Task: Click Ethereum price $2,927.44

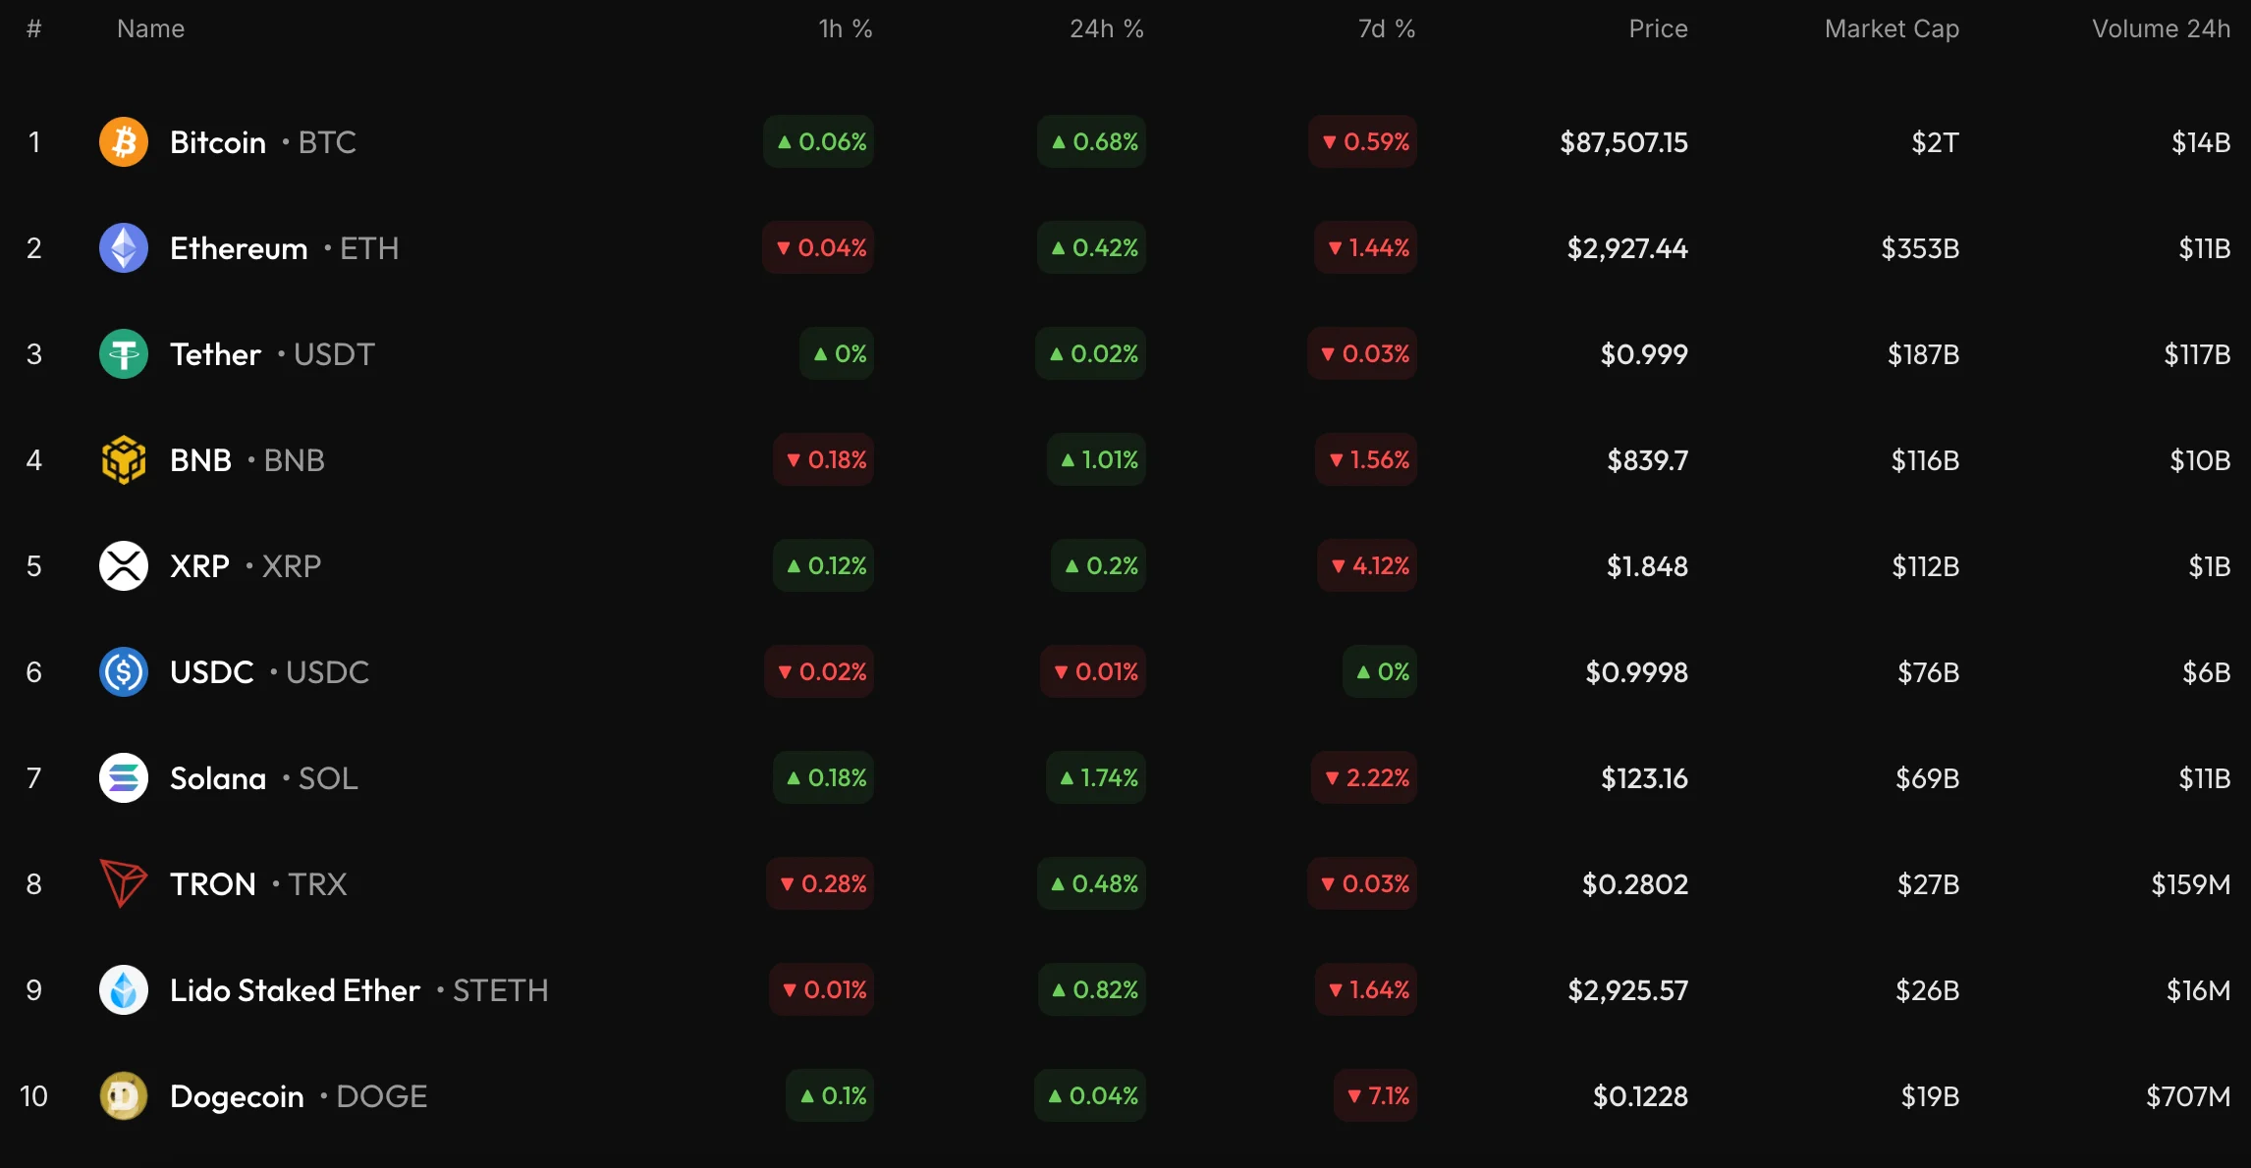Action: [x=1627, y=248]
